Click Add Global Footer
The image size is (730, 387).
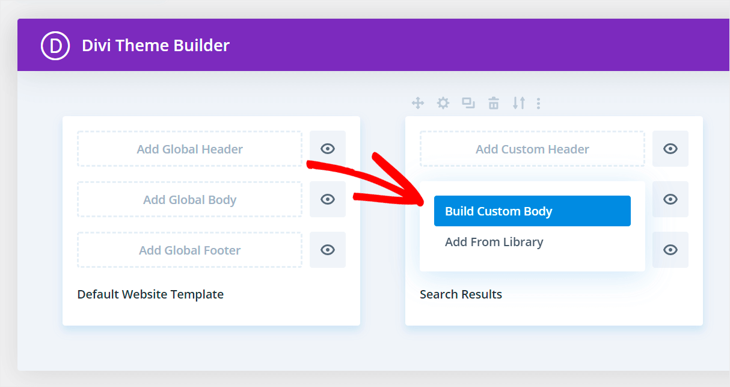click(189, 250)
